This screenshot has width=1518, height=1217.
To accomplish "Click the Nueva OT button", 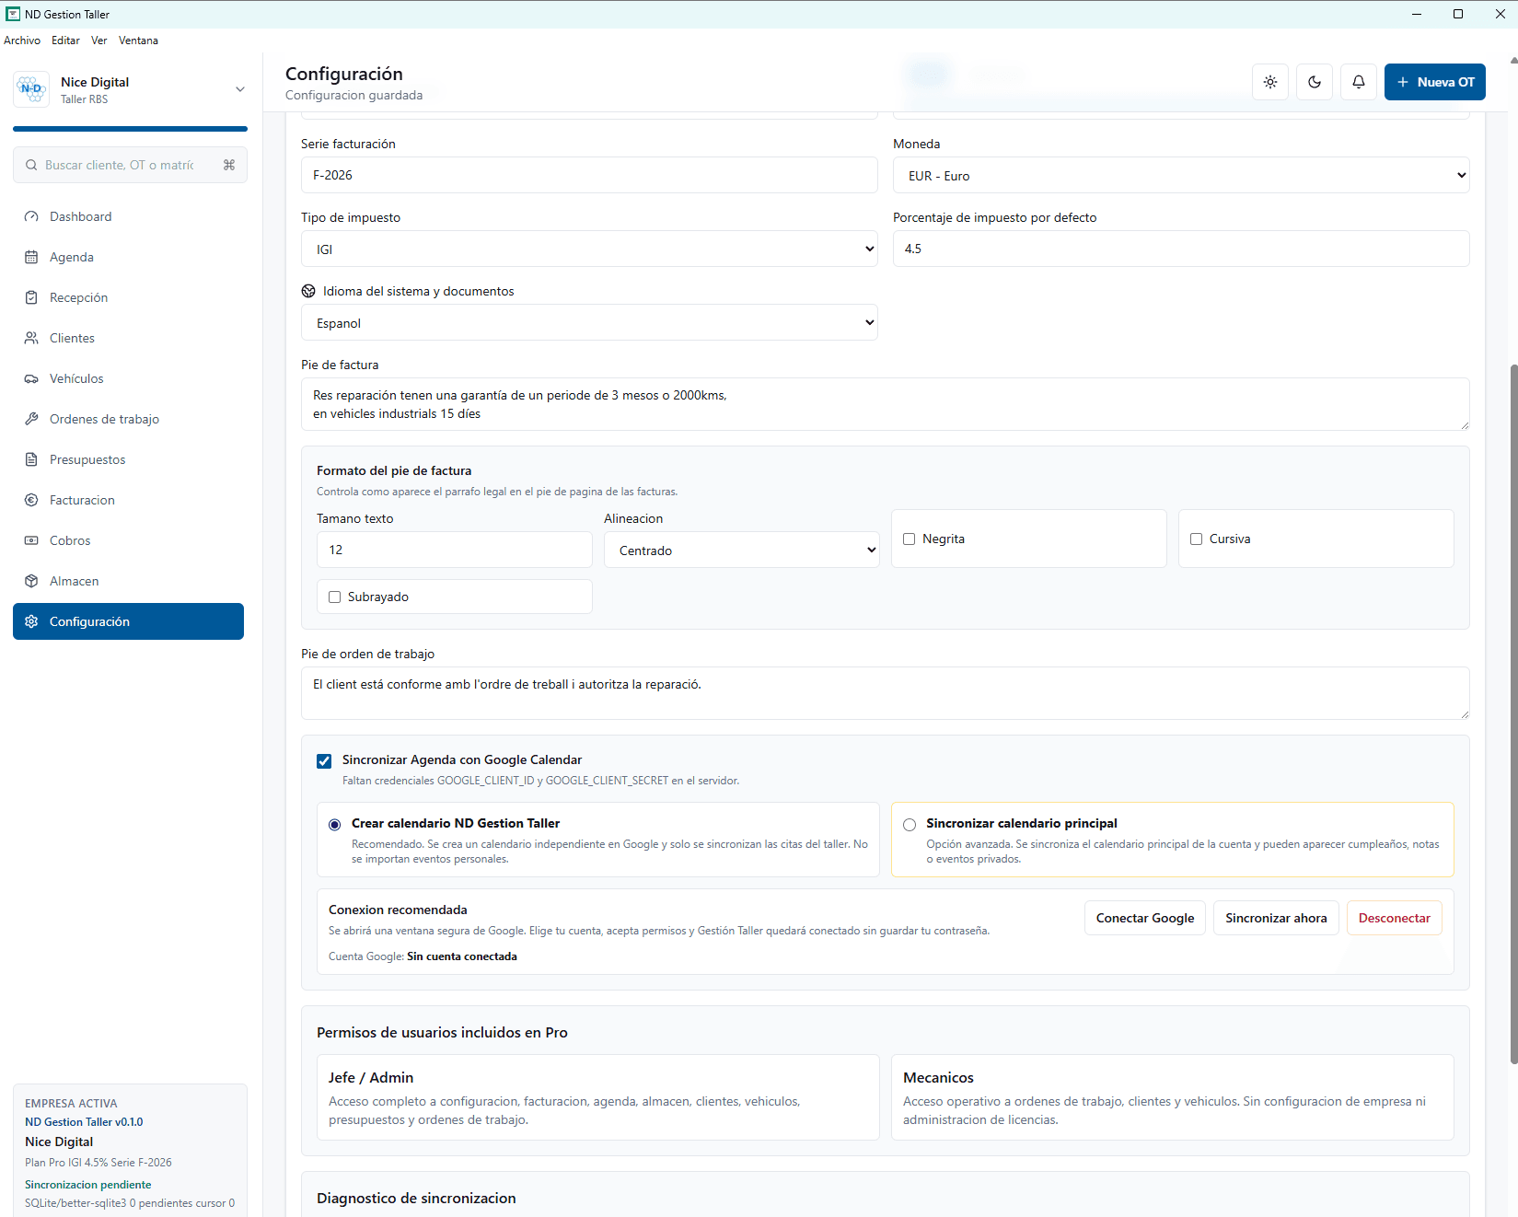I will (x=1435, y=82).
